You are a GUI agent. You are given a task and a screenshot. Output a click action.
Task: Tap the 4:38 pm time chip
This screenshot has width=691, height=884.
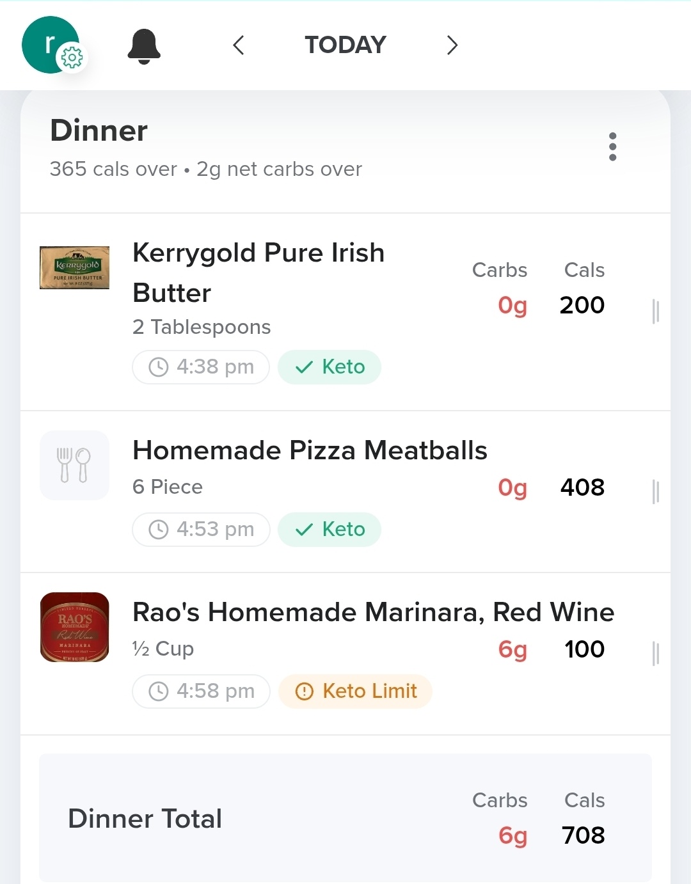pyautogui.click(x=201, y=367)
